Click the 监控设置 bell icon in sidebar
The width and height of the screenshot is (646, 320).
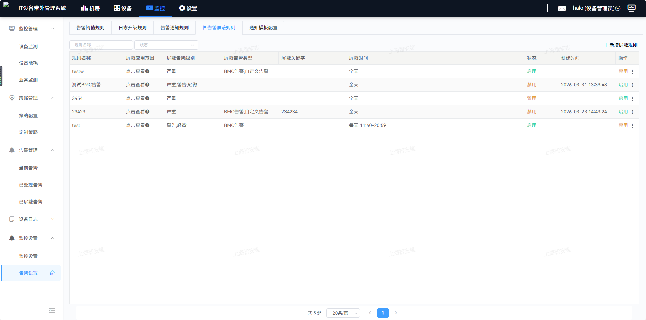[x=12, y=238]
